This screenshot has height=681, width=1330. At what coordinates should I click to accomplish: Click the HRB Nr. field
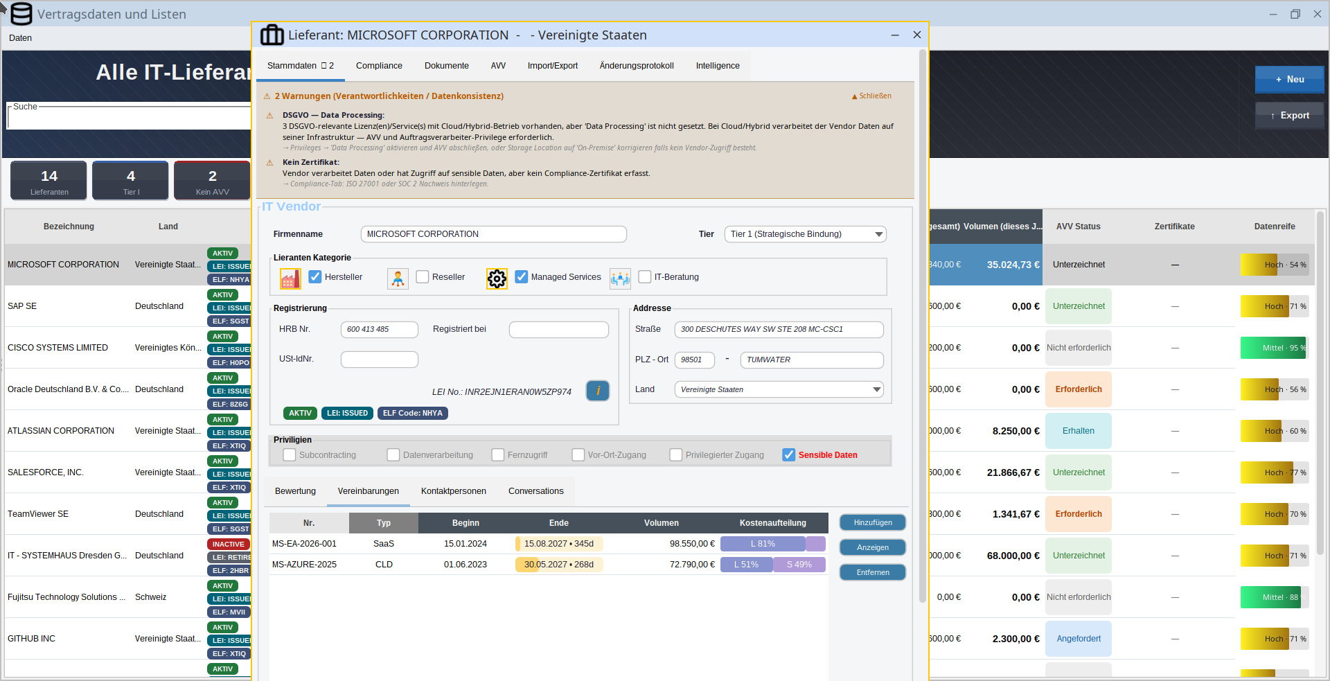pyautogui.click(x=380, y=330)
